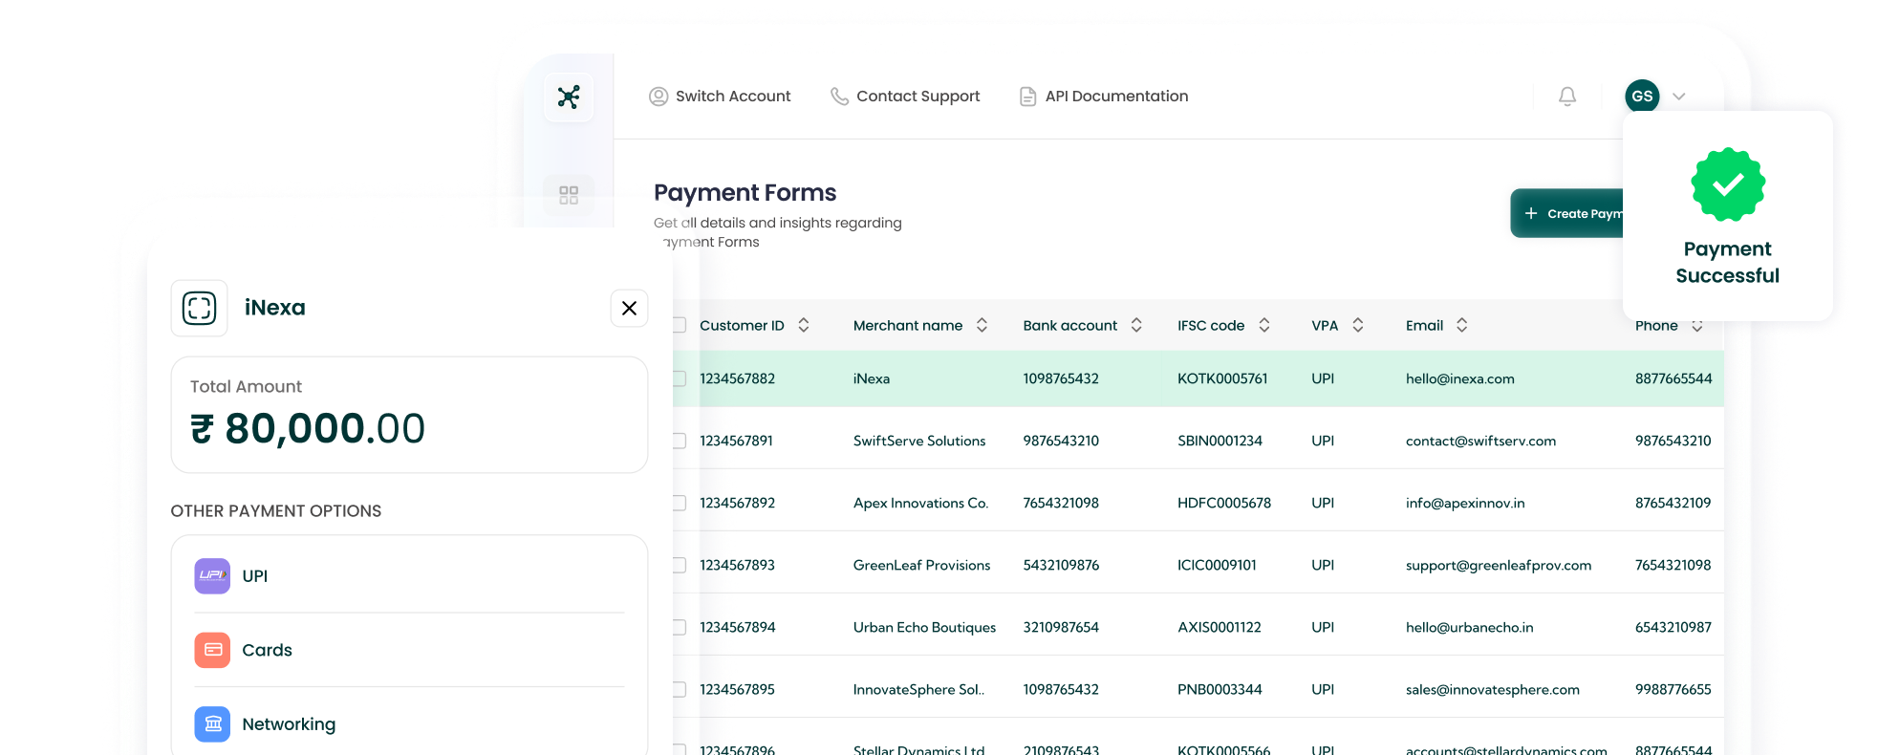Click the network logo icon in the sidebar
The height and width of the screenshot is (755, 1900).
click(569, 97)
